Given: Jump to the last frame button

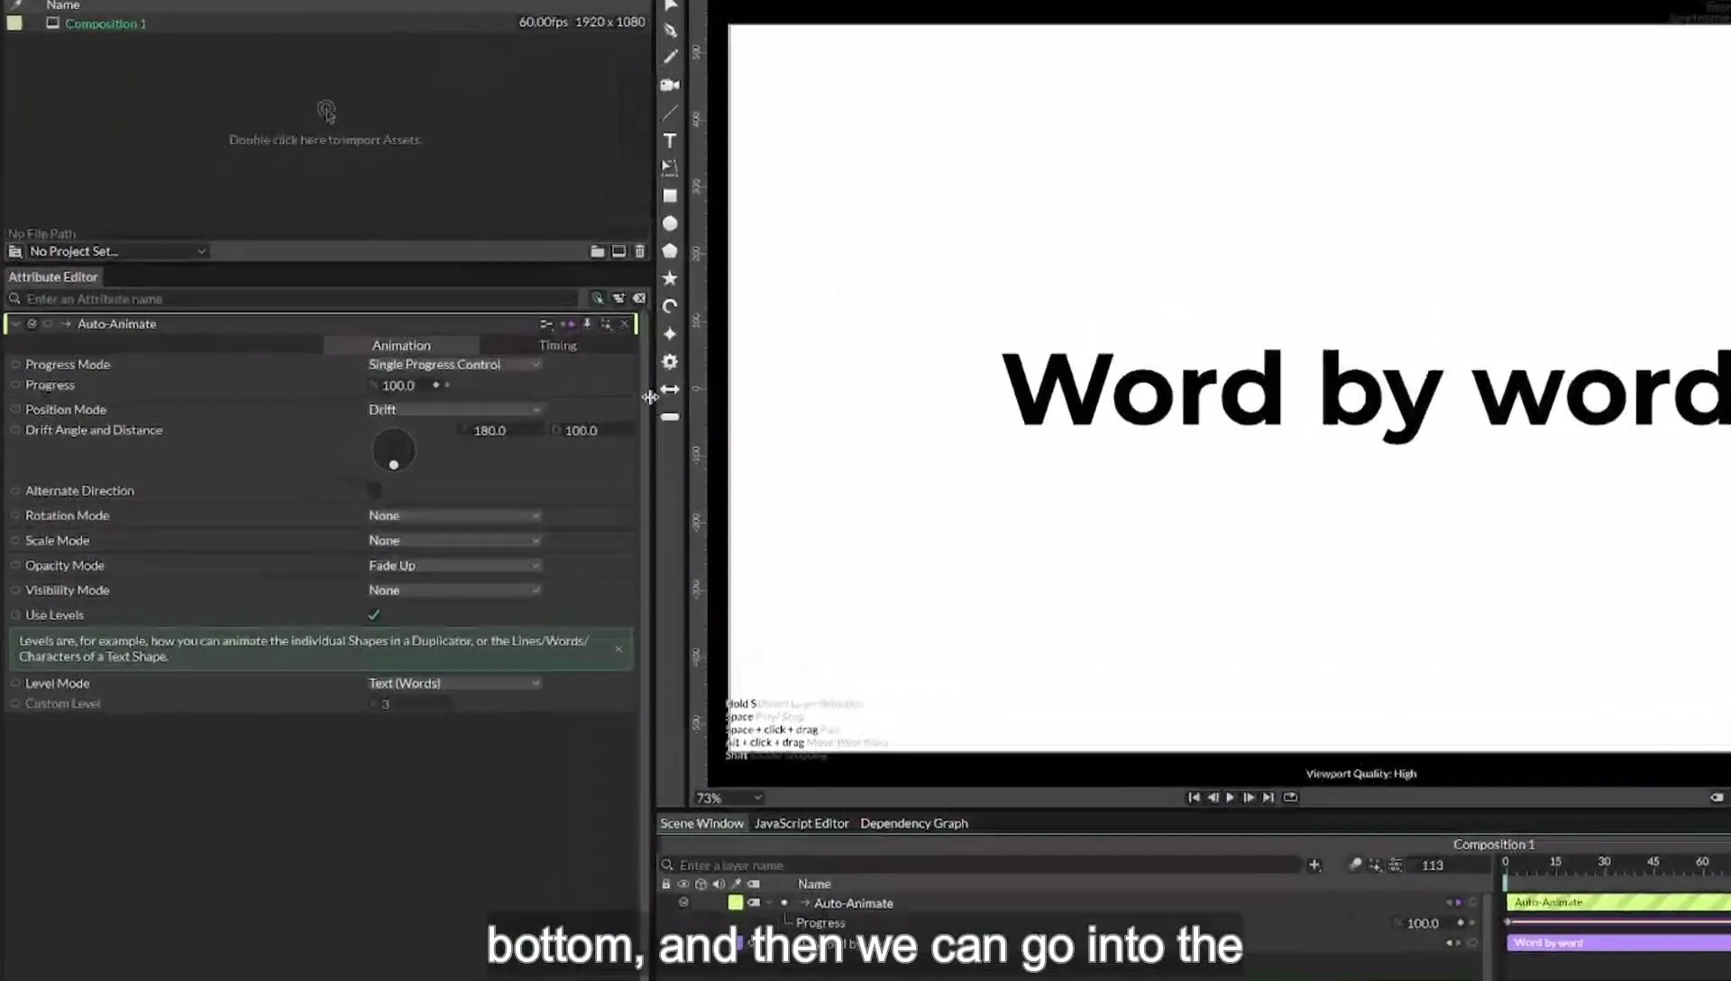Looking at the screenshot, I should 1268,797.
